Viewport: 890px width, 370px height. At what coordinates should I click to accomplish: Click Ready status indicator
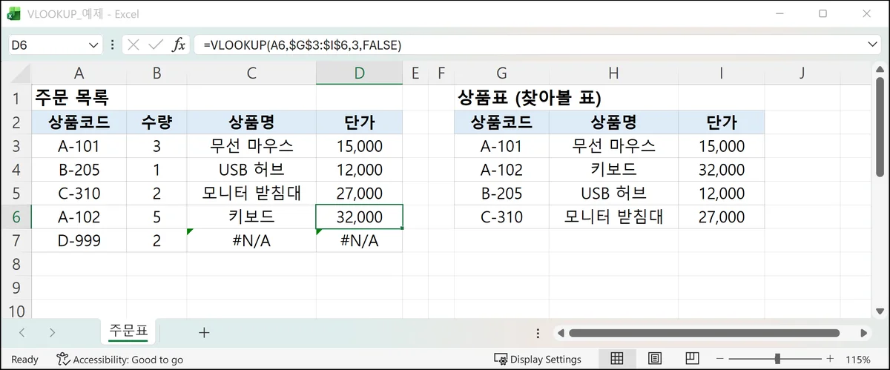[24, 359]
